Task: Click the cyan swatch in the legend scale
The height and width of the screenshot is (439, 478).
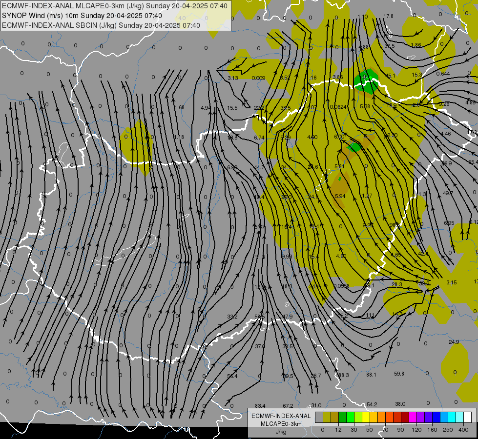Action: pyautogui.click(x=452, y=417)
